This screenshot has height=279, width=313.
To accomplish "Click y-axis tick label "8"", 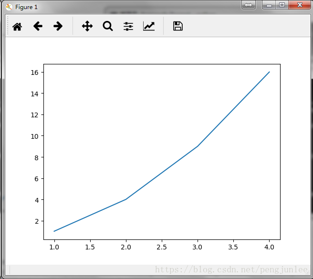I will click(36, 158).
